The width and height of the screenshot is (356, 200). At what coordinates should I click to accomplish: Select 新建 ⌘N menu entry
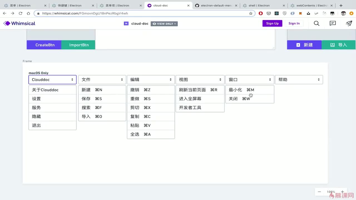point(102,90)
